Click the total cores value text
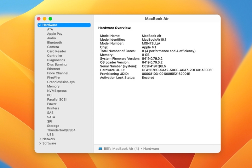The width and height of the screenshot is (252, 168). [x=169, y=51]
